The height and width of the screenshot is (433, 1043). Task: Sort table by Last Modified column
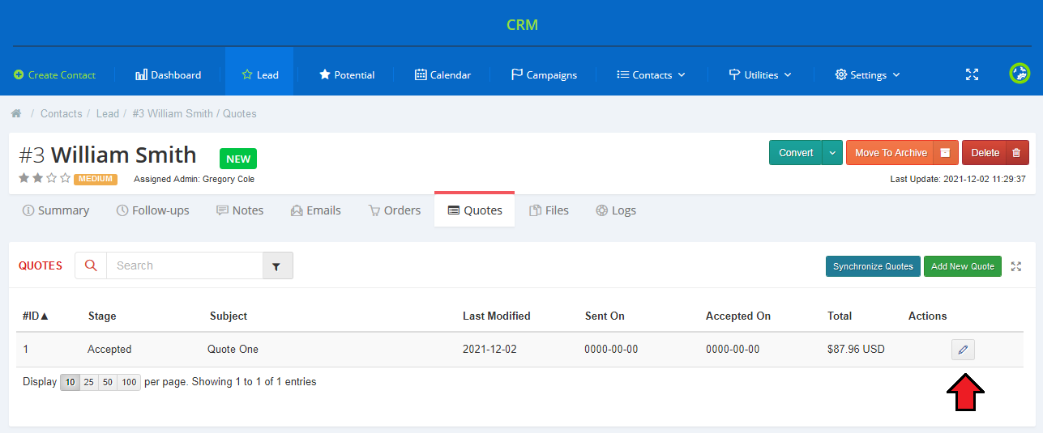click(x=497, y=316)
